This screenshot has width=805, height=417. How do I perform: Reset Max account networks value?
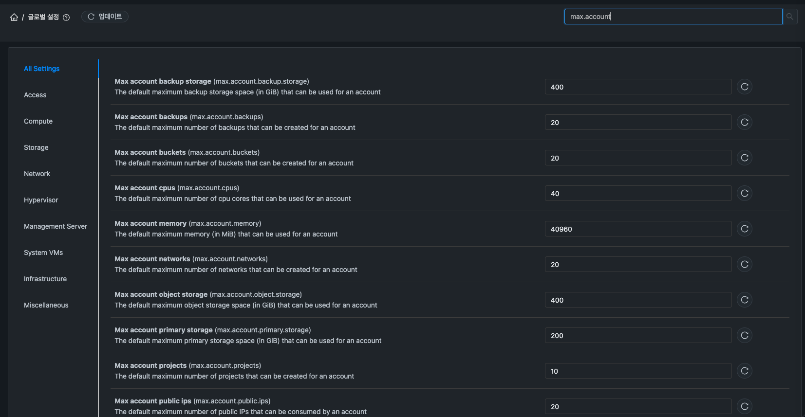(745, 264)
